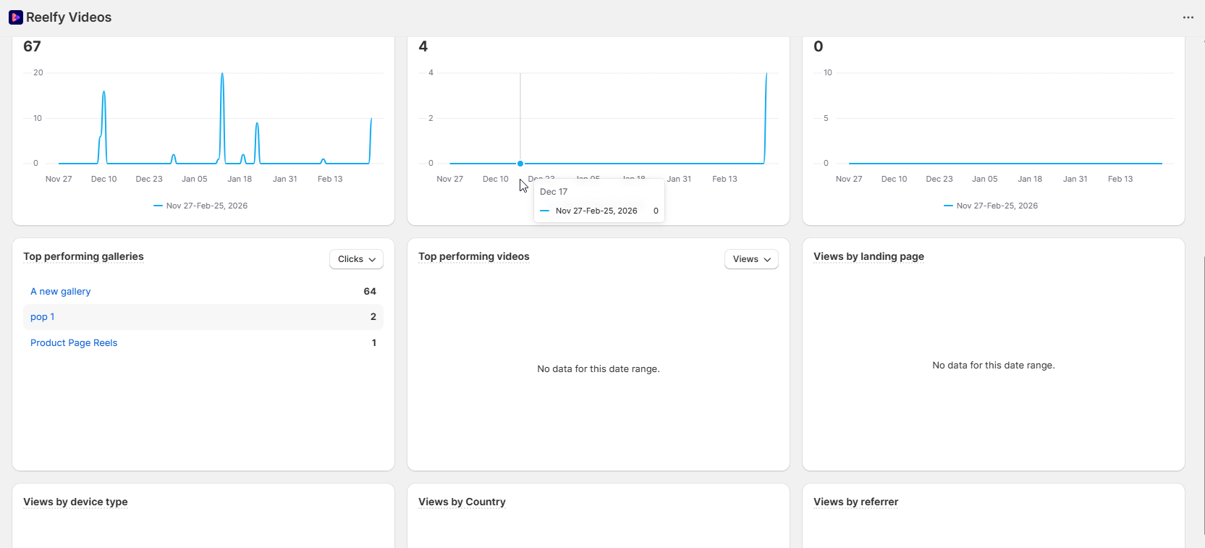1205x548 pixels.
Task: Click the 'Views by device type' heading
Action: tap(75, 502)
